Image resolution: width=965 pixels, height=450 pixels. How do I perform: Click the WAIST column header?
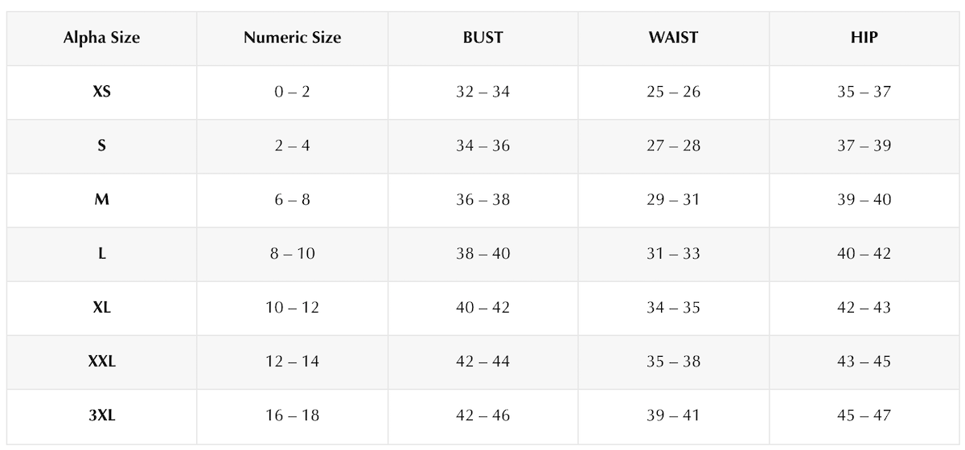pos(673,38)
